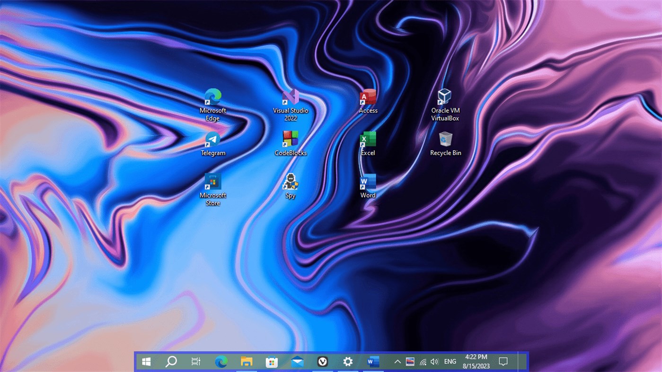Open the ENG language switcher
Screen dimensions: 662x372
click(x=450, y=361)
